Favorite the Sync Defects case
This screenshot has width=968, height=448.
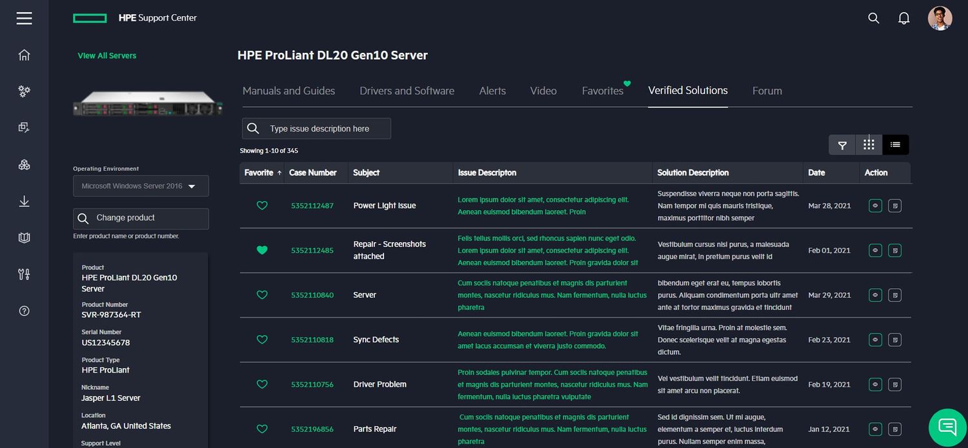(262, 340)
